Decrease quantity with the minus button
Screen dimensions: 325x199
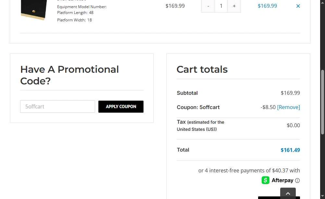pyautogui.click(x=208, y=6)
